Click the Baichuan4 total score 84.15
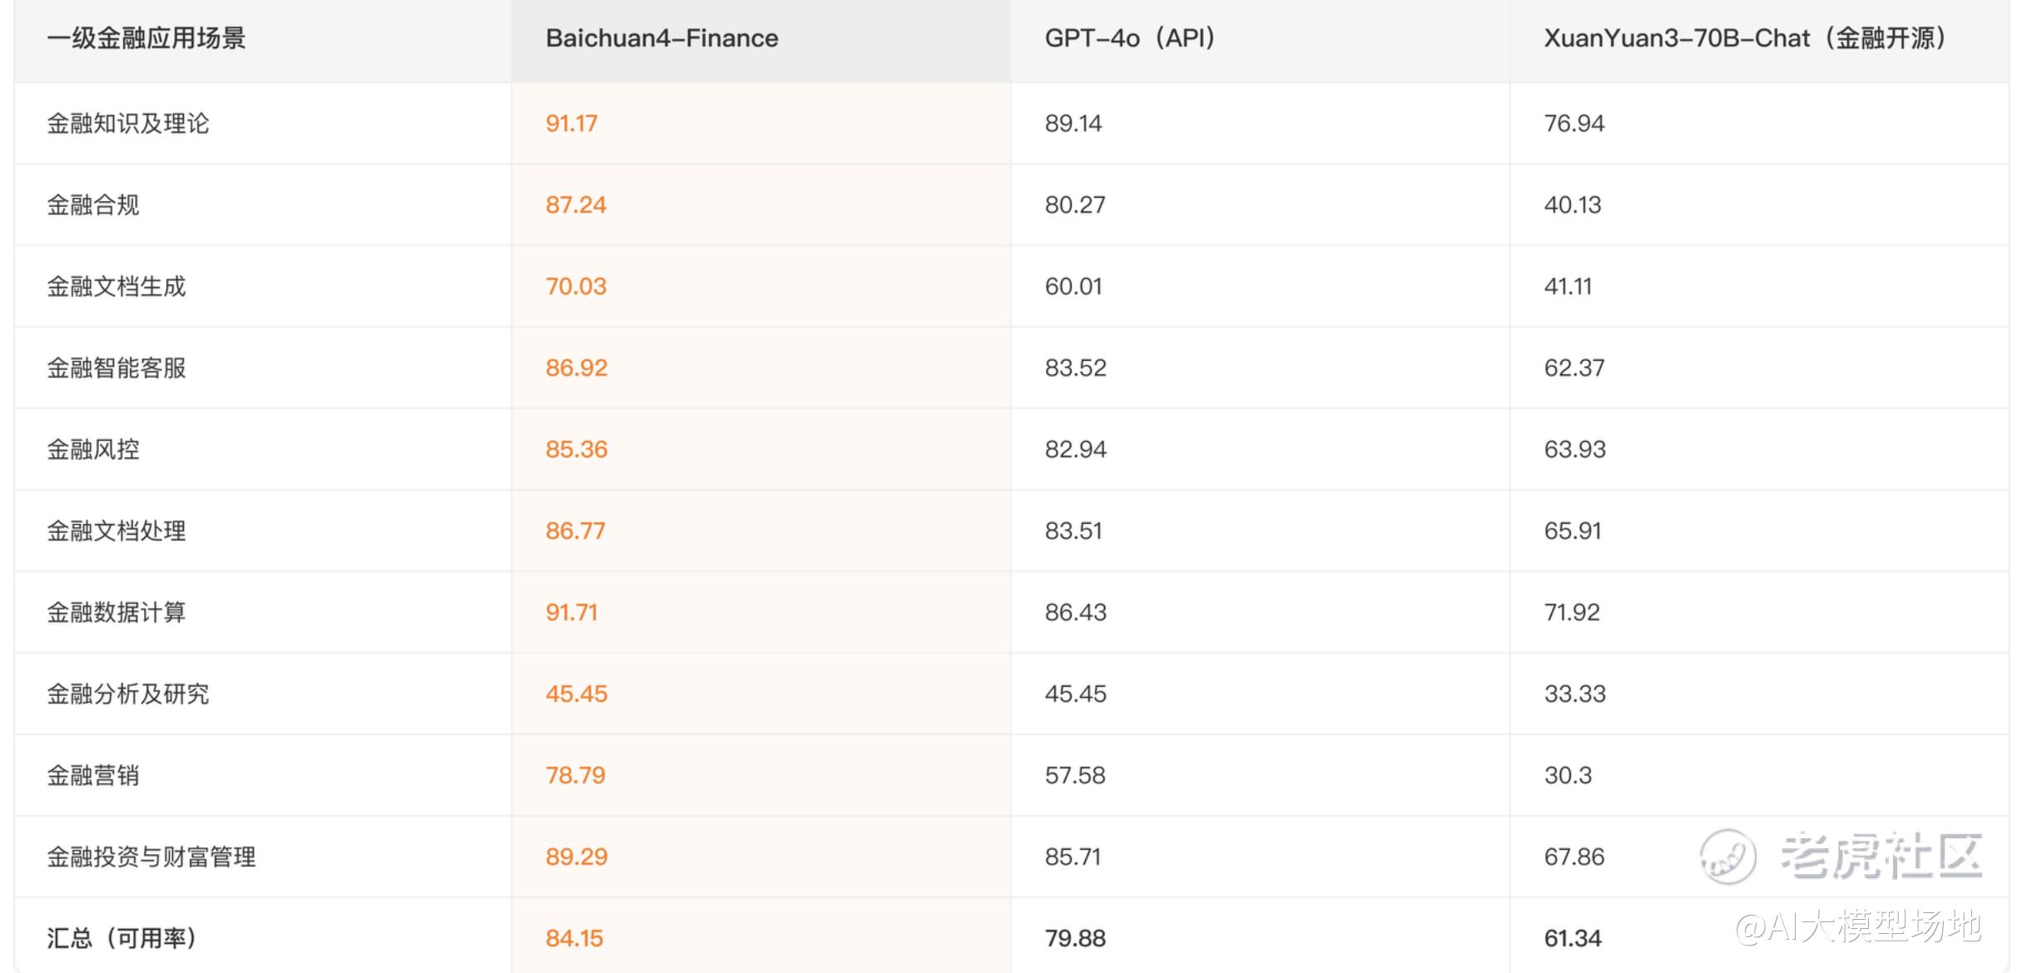2022x973 pixels. [x=574, y=938]
